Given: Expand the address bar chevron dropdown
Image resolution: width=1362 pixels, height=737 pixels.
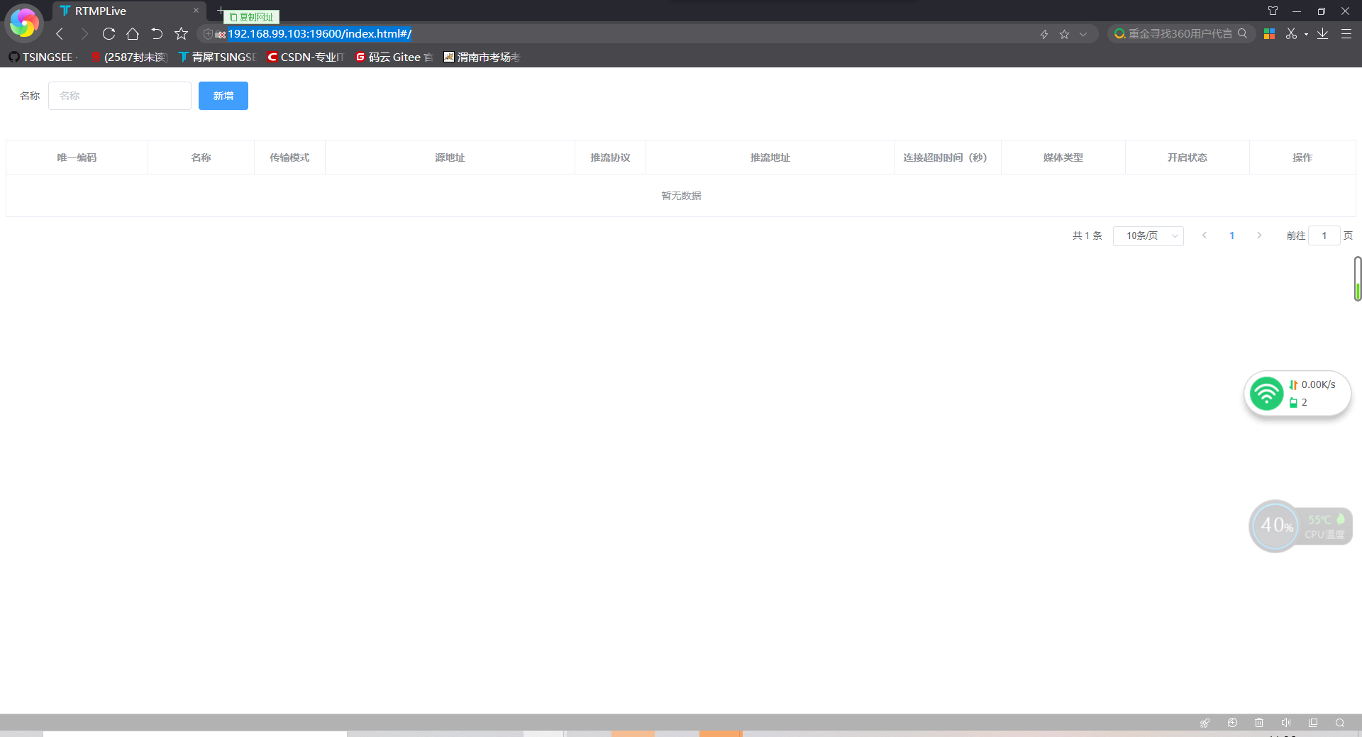Looking at the screenshot, I should pos(1083,33).
